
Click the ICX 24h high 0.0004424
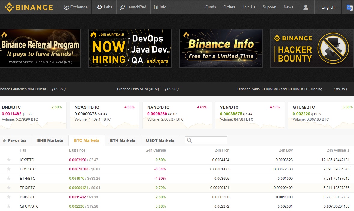click(221, 160)
